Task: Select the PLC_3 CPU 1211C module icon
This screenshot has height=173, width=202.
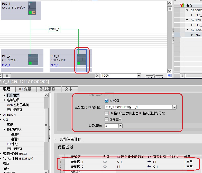Action: coord(82,60)
